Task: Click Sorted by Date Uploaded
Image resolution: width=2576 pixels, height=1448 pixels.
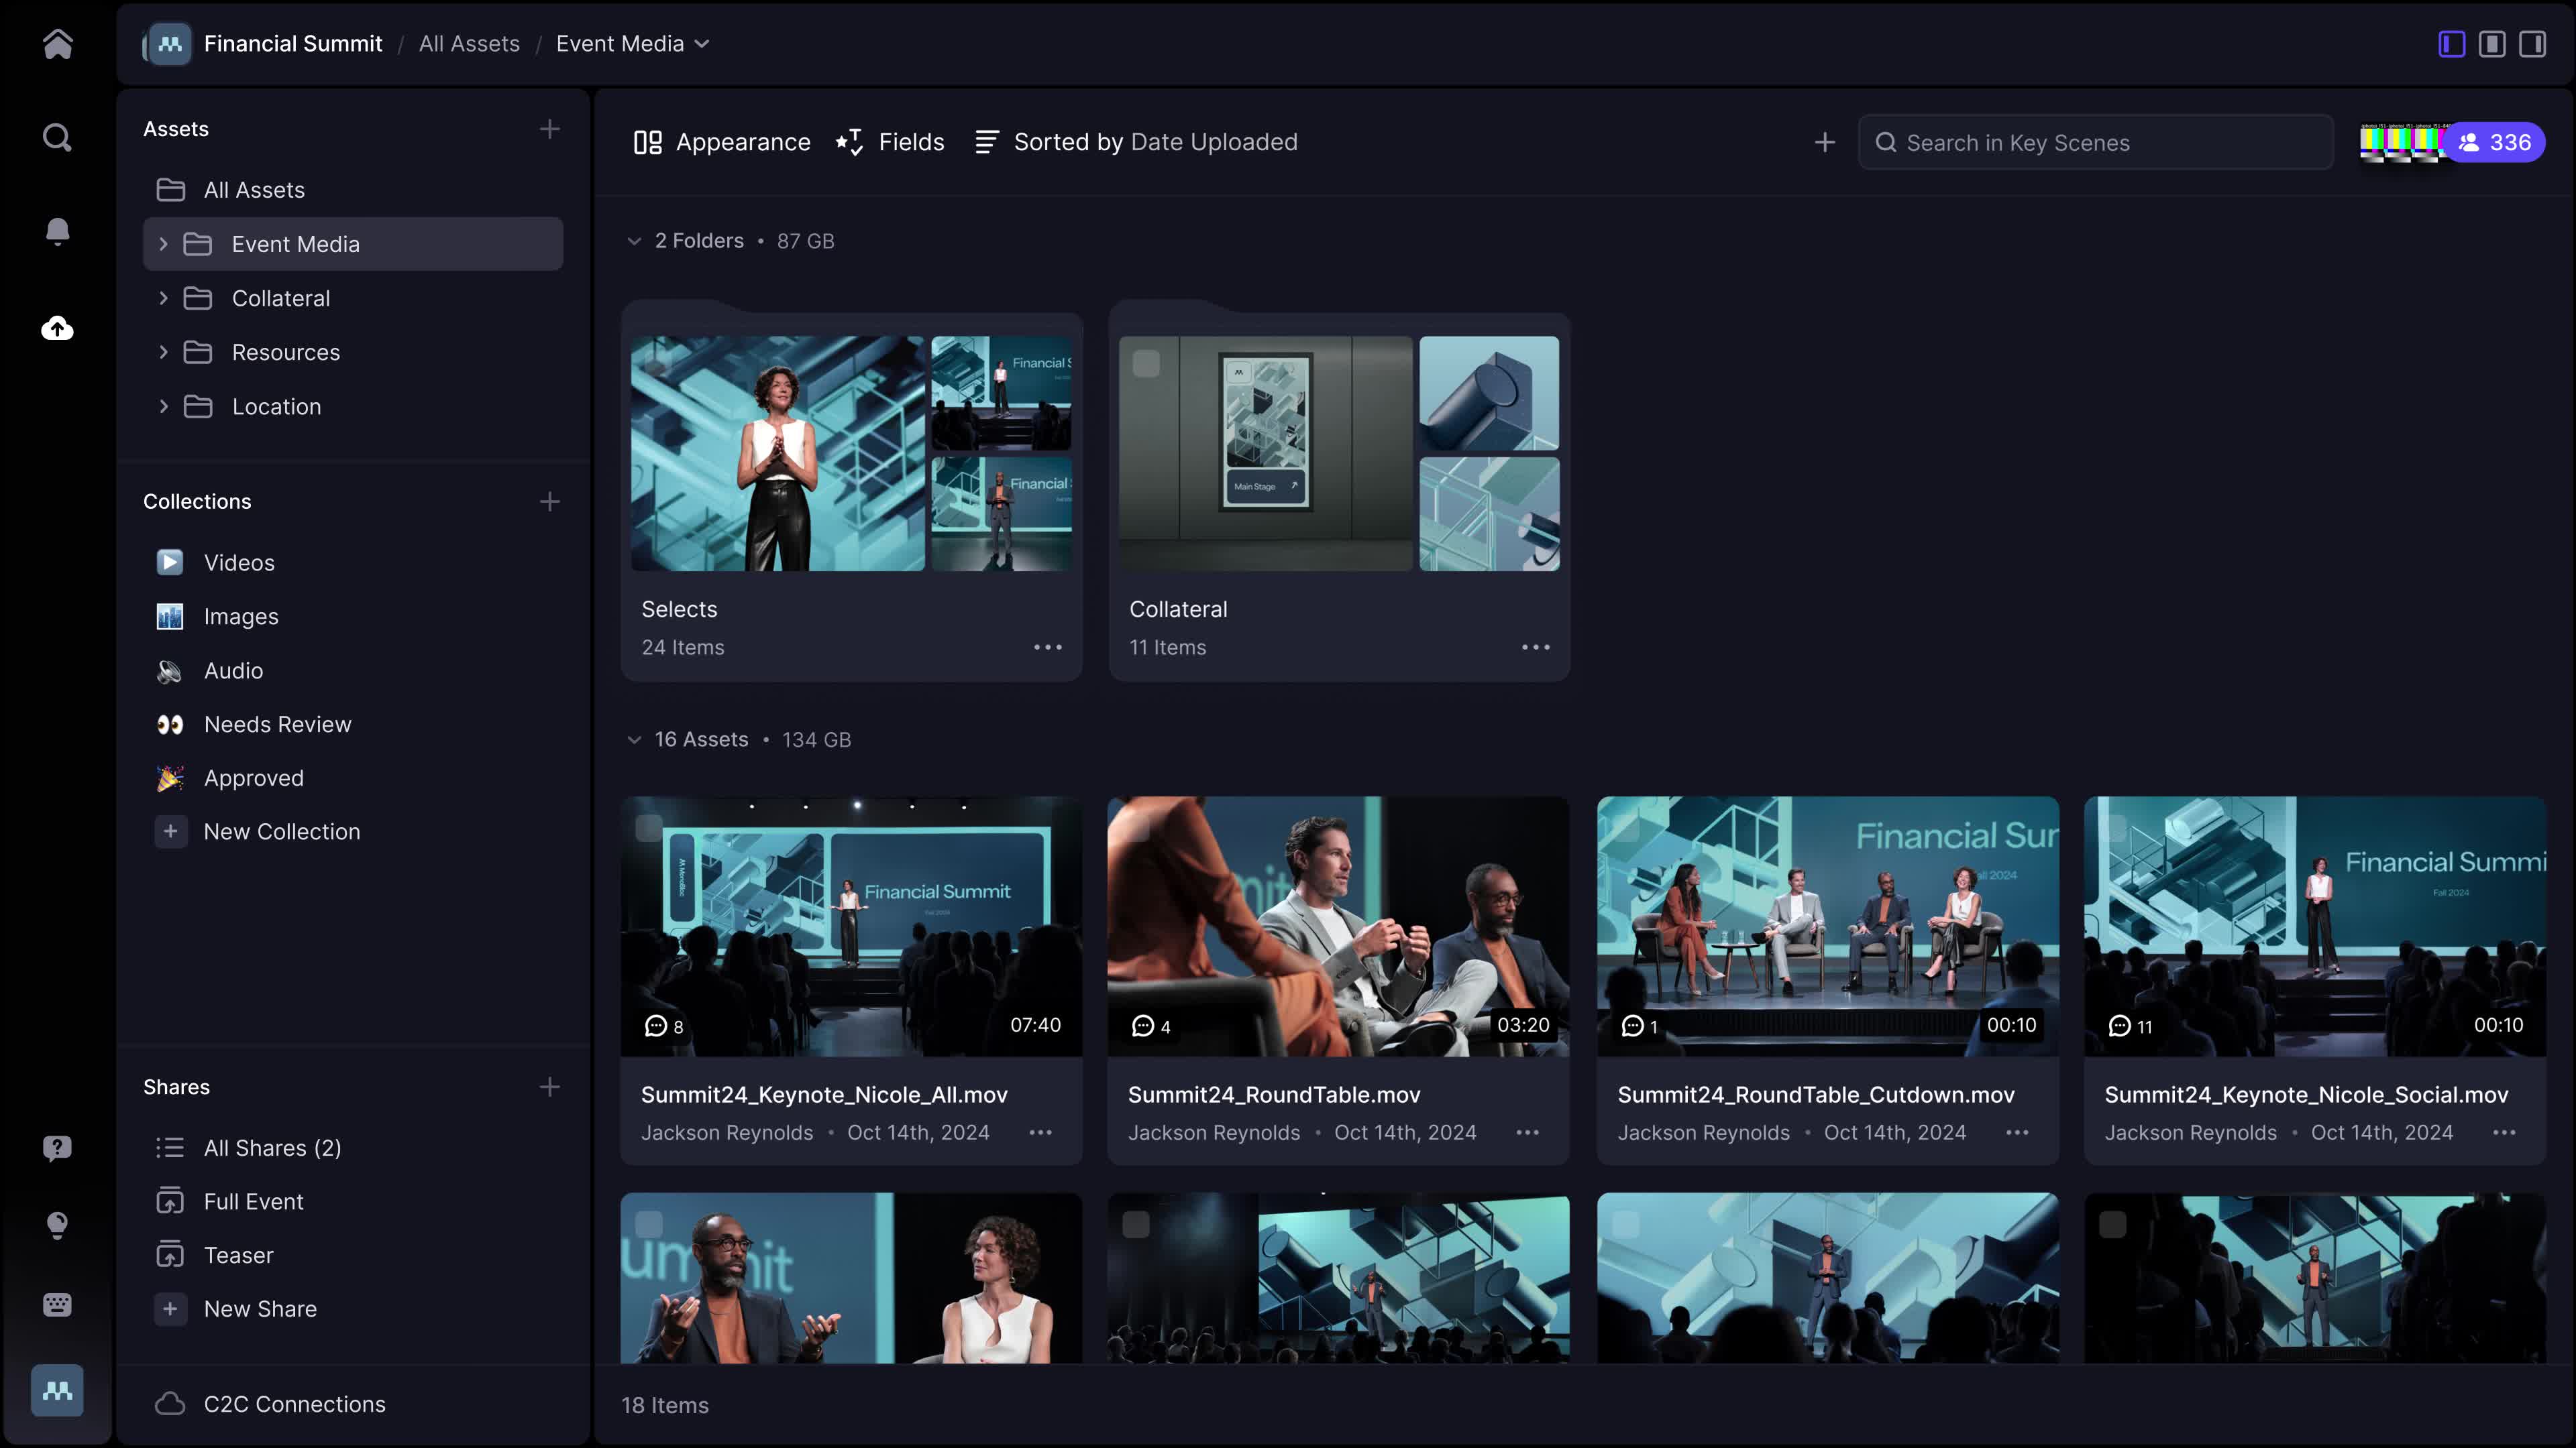Action: pyautogui.click(x=1136, y=143)
